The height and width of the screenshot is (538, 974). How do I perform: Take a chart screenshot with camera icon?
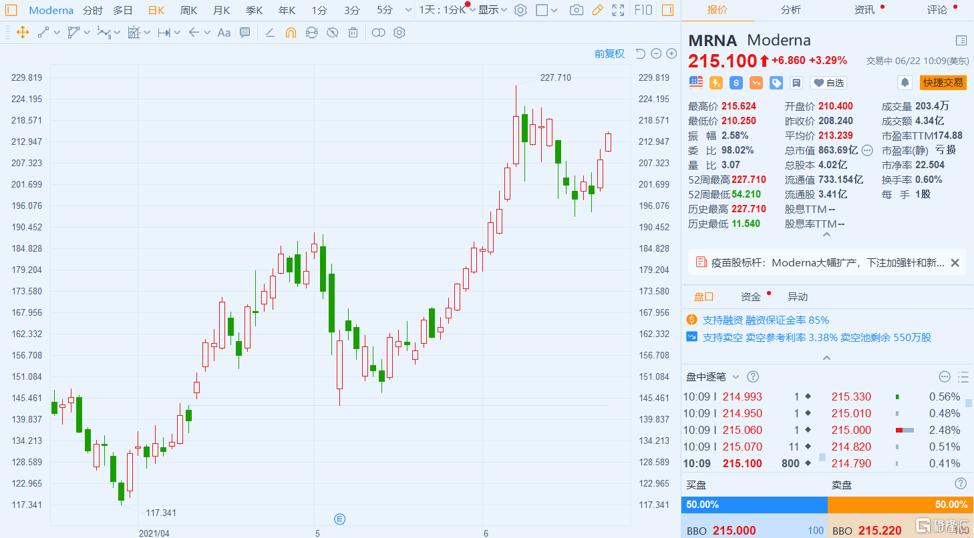click(x=577, y=10)
